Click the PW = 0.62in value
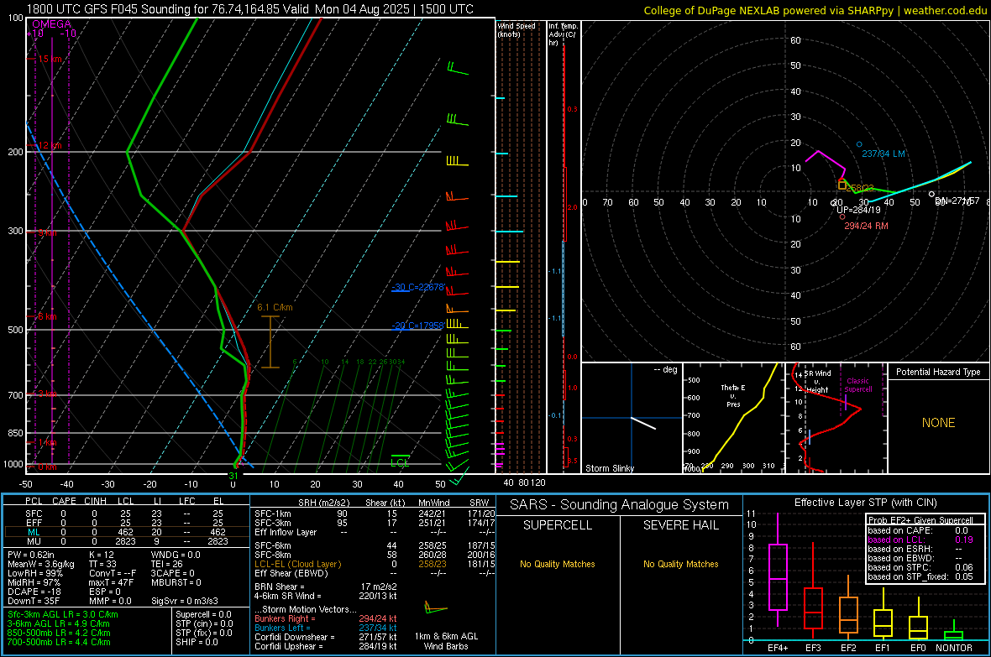 point(31,555)
